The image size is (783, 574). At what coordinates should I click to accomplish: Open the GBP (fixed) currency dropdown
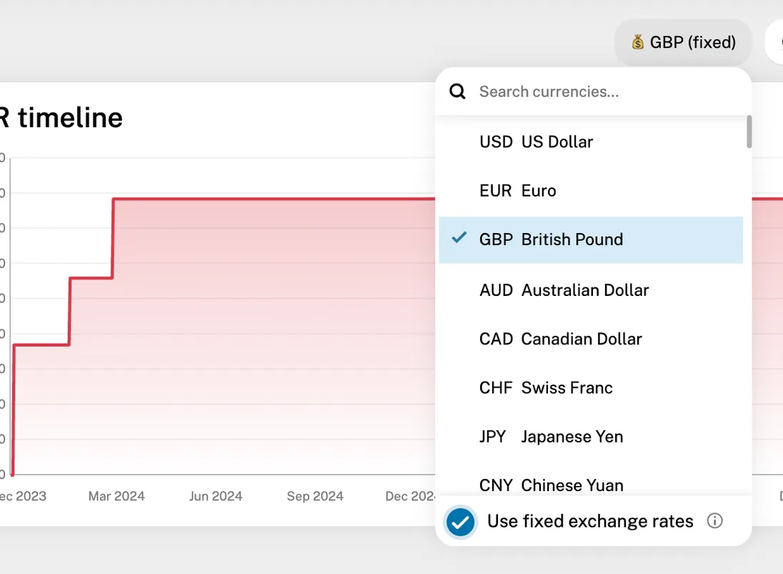coord(683,42)
